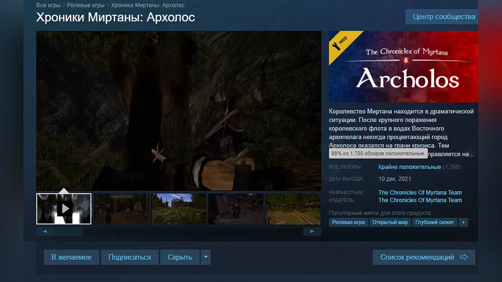502x282 pixels.
Task: Open Центр сообщества hub
Action: pyautogui.click(x=443, y=17)
